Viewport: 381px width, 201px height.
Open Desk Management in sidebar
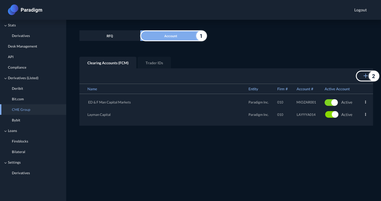click(22, 46)
